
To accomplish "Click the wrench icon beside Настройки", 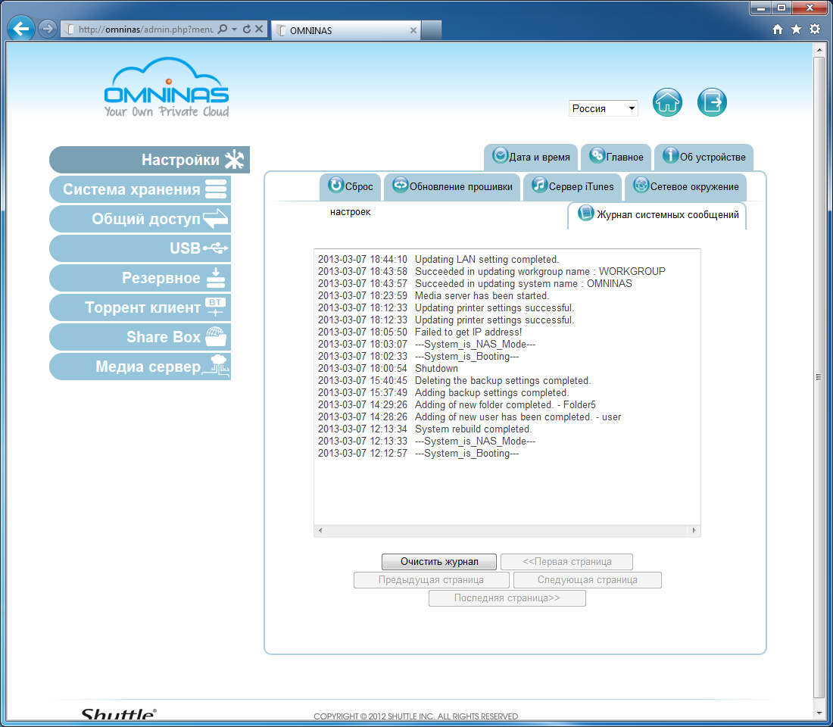I will tap(234, 160).
